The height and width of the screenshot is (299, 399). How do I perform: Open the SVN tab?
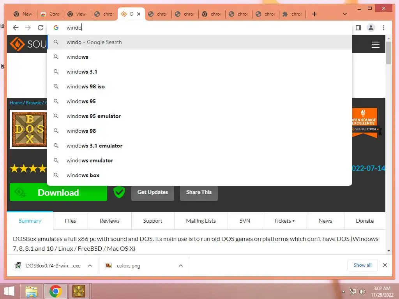pyautogui.click(x=245, y=221)
